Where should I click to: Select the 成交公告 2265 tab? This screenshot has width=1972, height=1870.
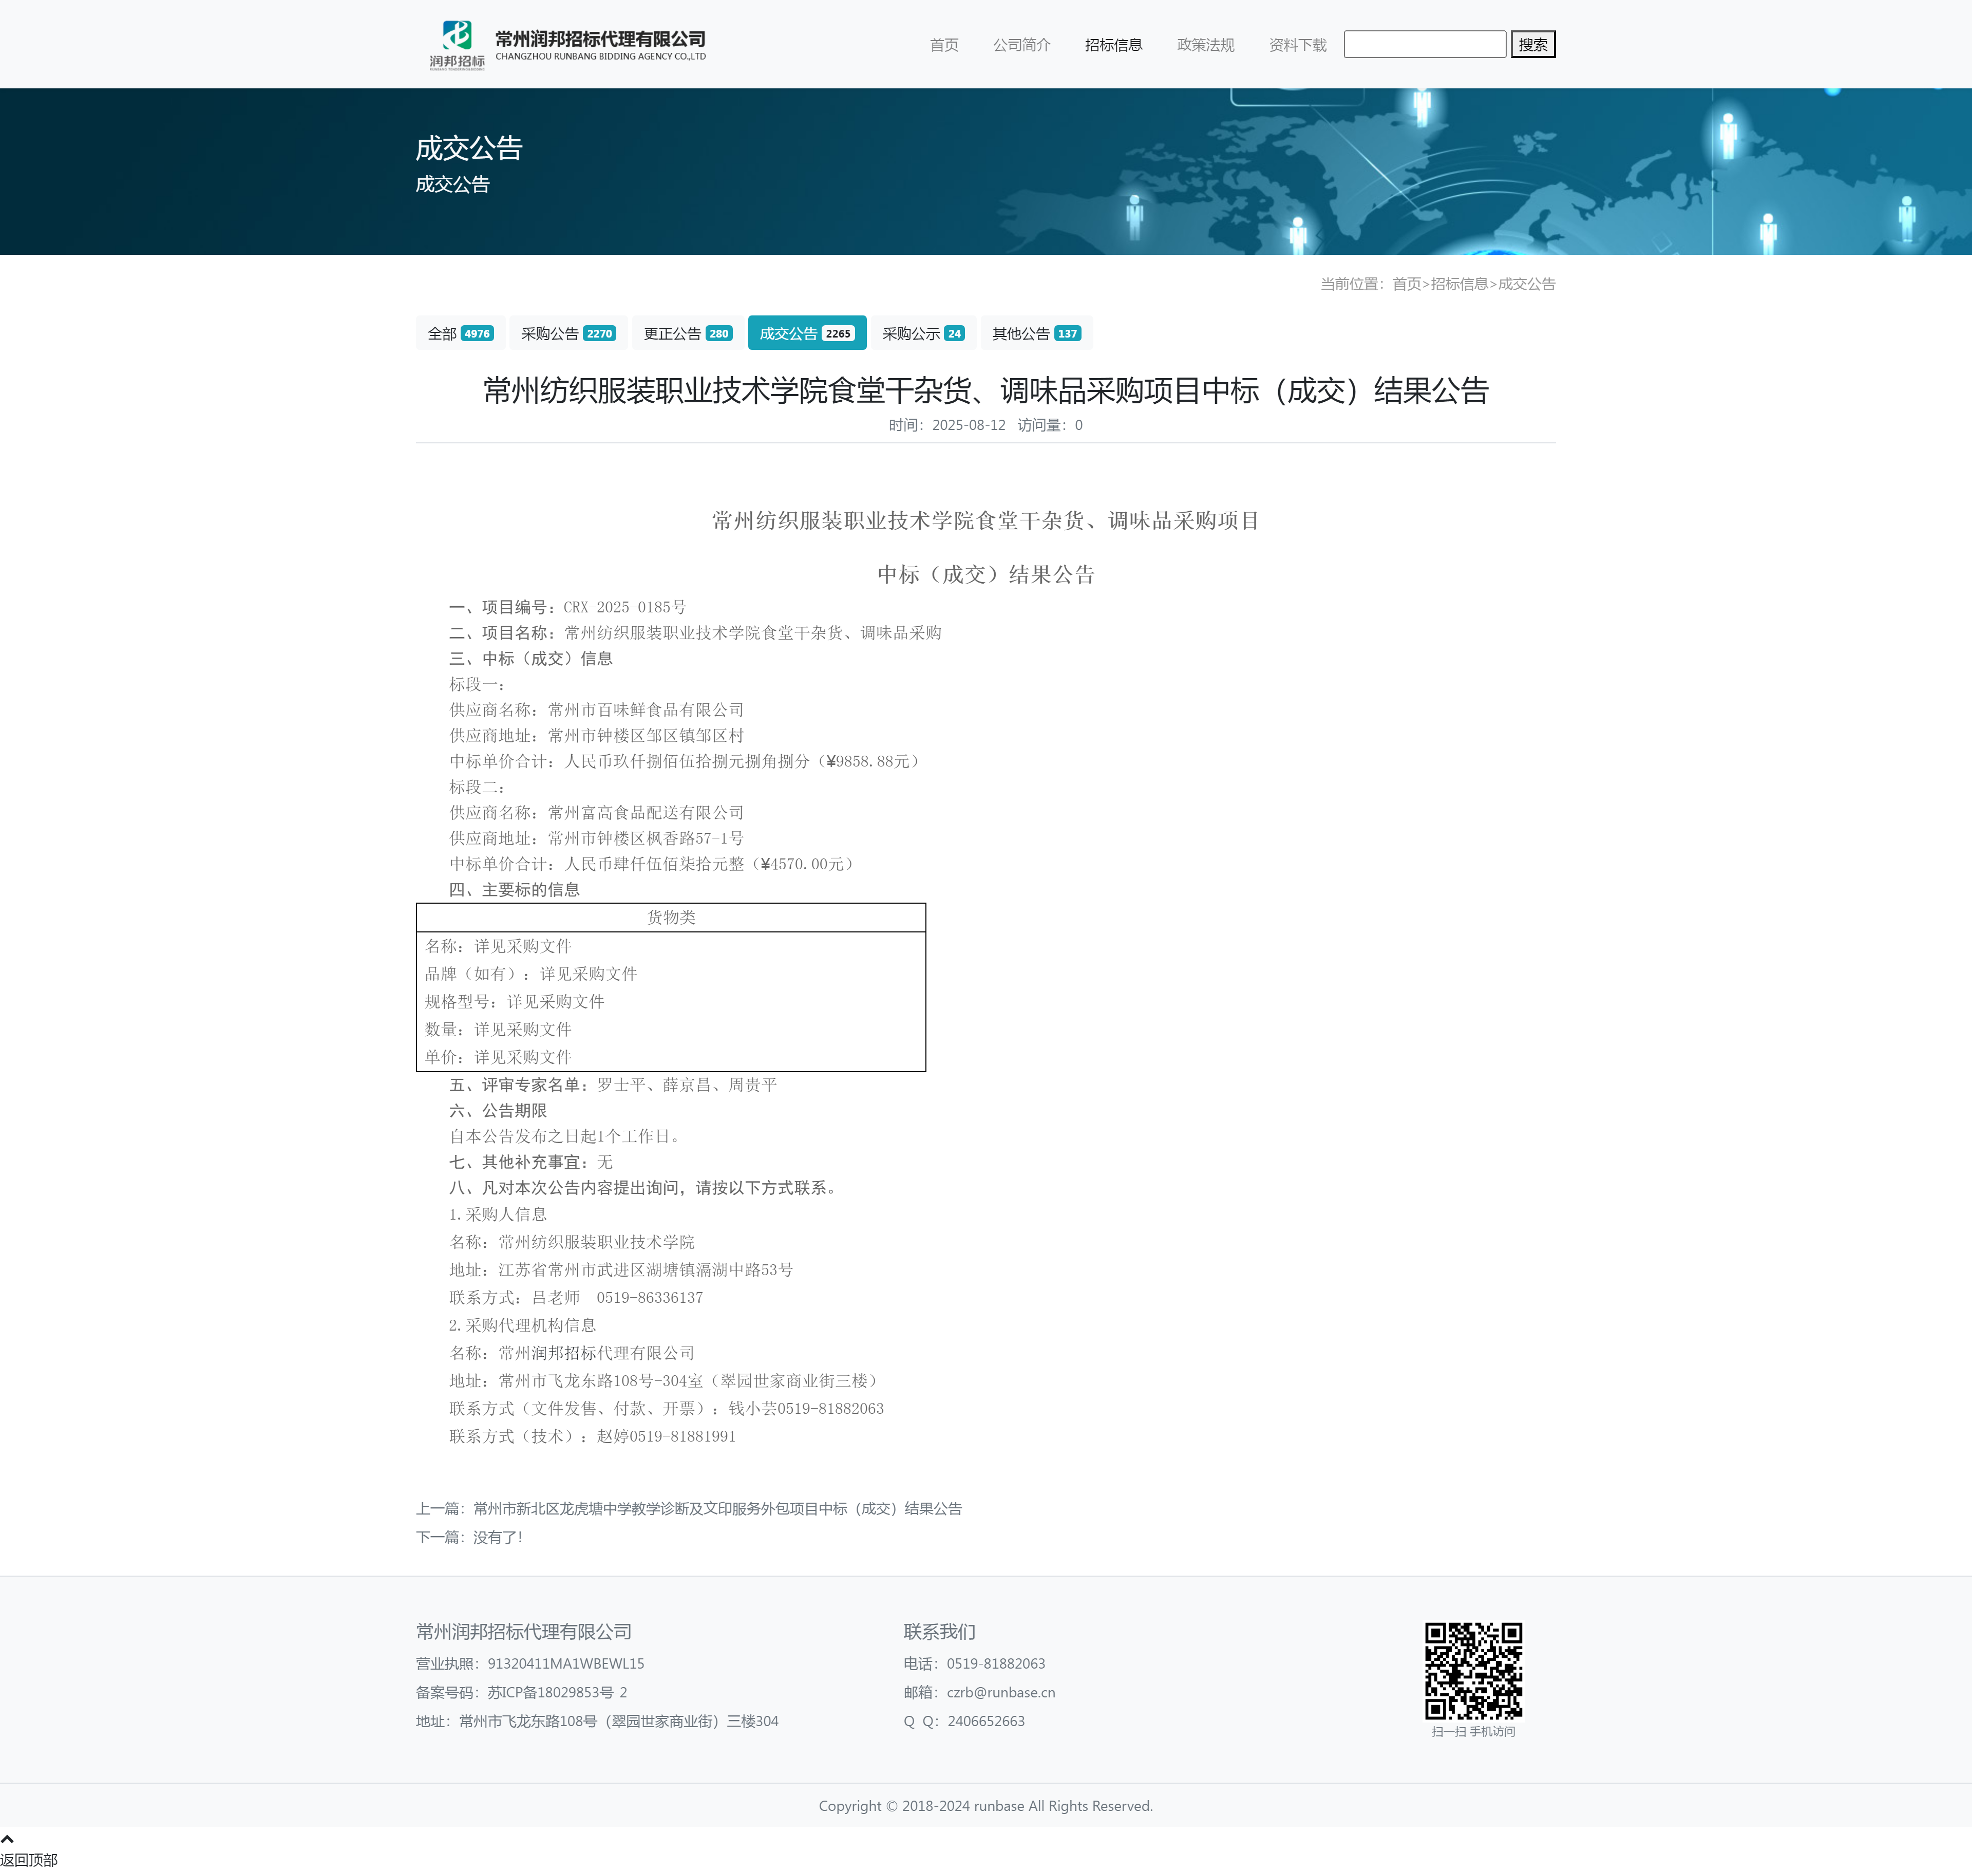tap(806, 334)
